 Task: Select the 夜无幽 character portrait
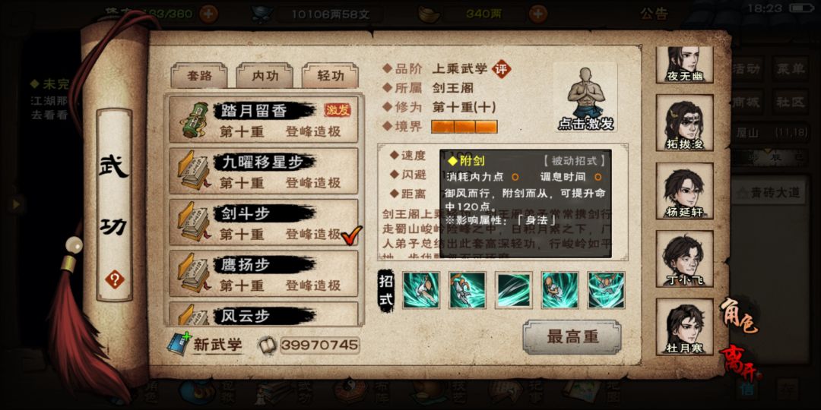click(x=684, y=65)
